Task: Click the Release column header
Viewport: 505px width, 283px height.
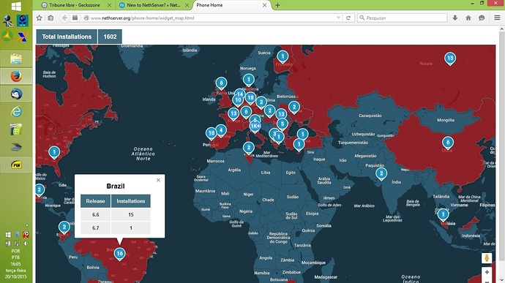Action: coord(95,201)
